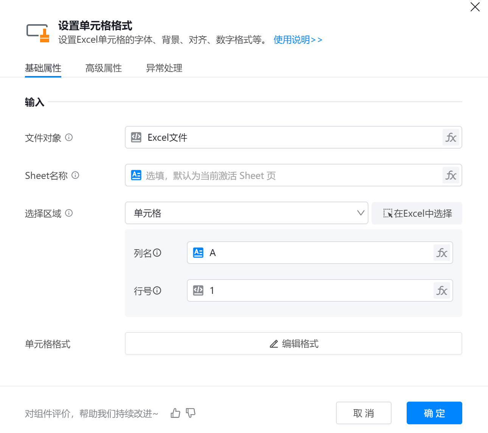
Task: Switch to the 异常处理 tab
Action: (x=164, y=68)
